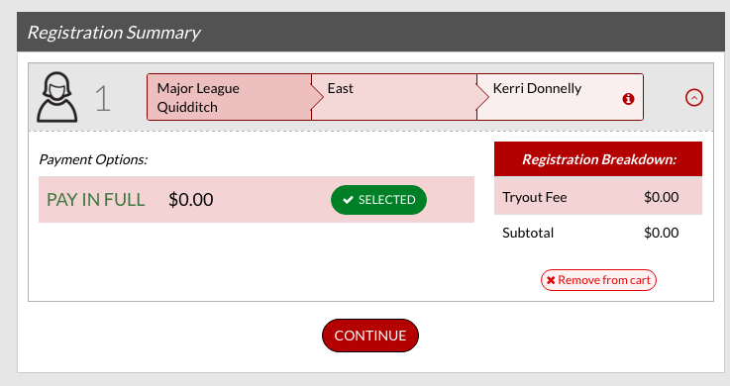
Task: Collapse the registration with the circled chevron
Action: click(693, 98)
